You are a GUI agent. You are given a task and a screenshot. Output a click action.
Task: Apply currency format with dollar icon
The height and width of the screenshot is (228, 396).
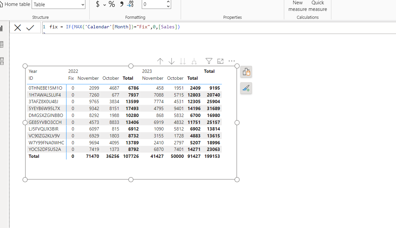pos(98,4)
